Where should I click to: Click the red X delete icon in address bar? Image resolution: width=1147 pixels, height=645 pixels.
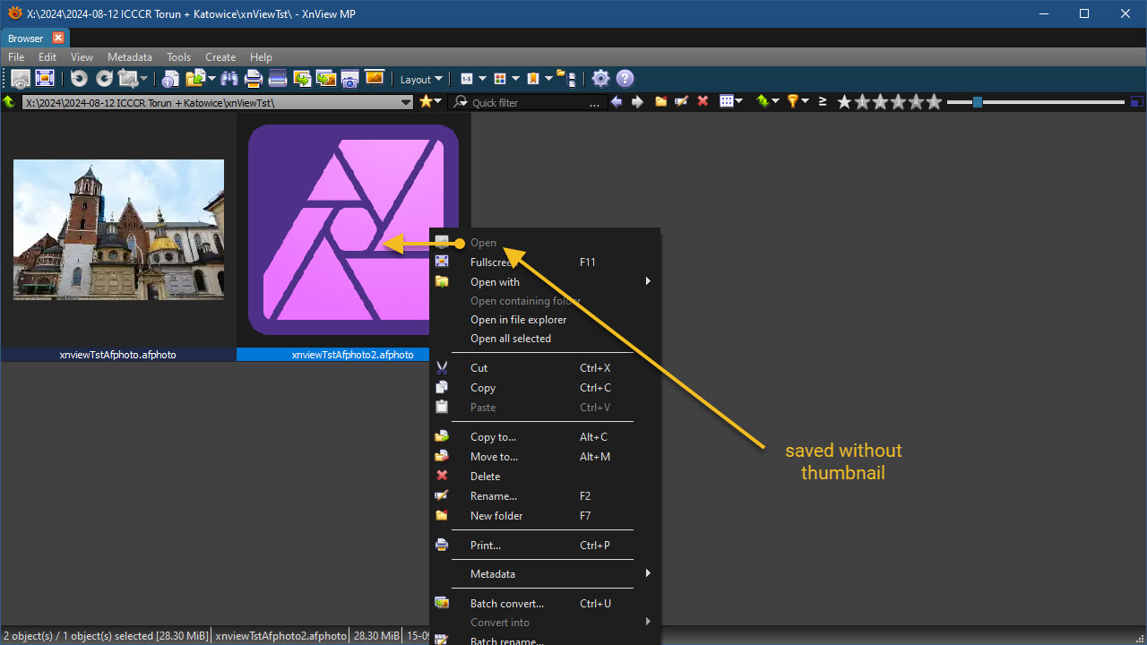click(x=703, y=101)
